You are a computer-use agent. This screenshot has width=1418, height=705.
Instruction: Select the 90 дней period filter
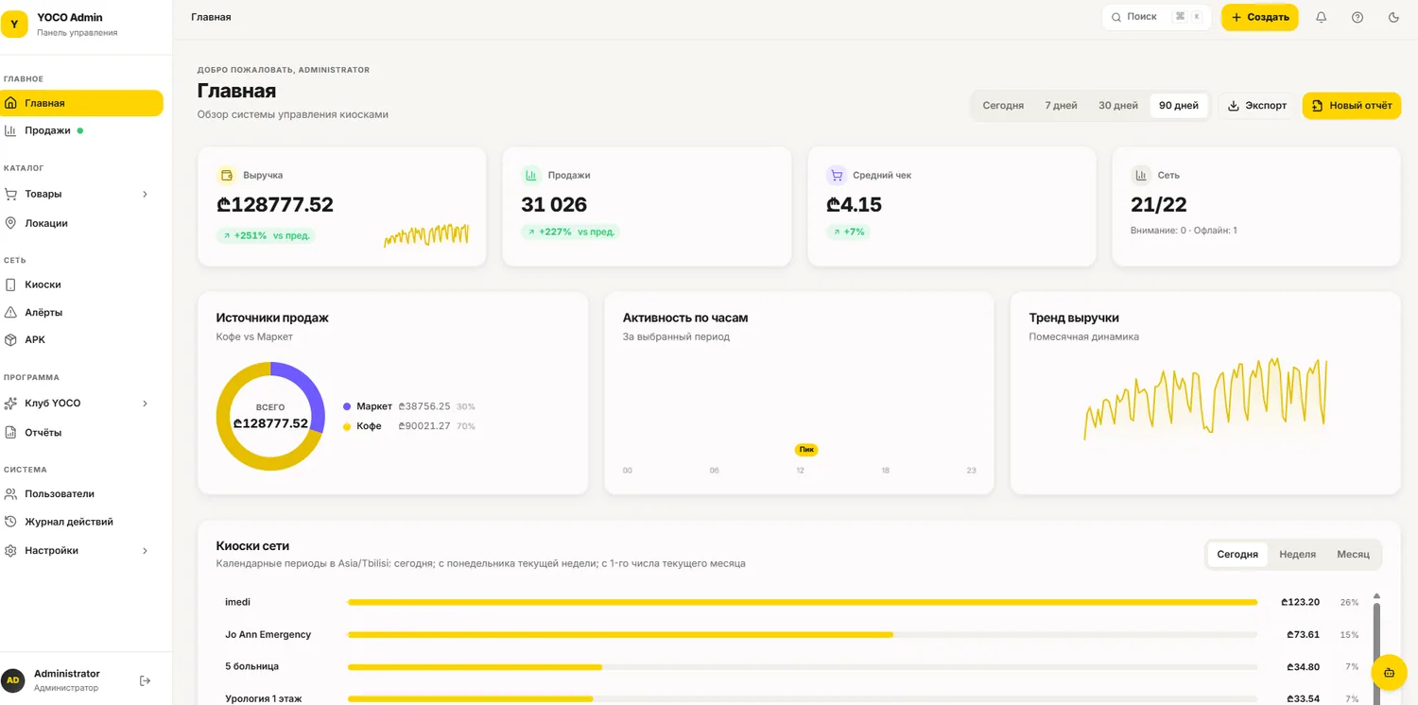click(x=1179, y=106)
